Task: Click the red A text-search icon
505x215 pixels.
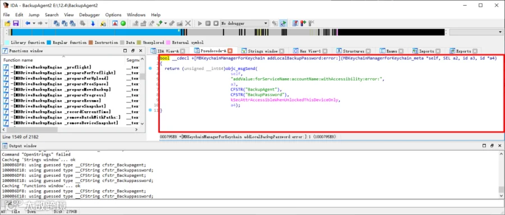Action: 115,24
